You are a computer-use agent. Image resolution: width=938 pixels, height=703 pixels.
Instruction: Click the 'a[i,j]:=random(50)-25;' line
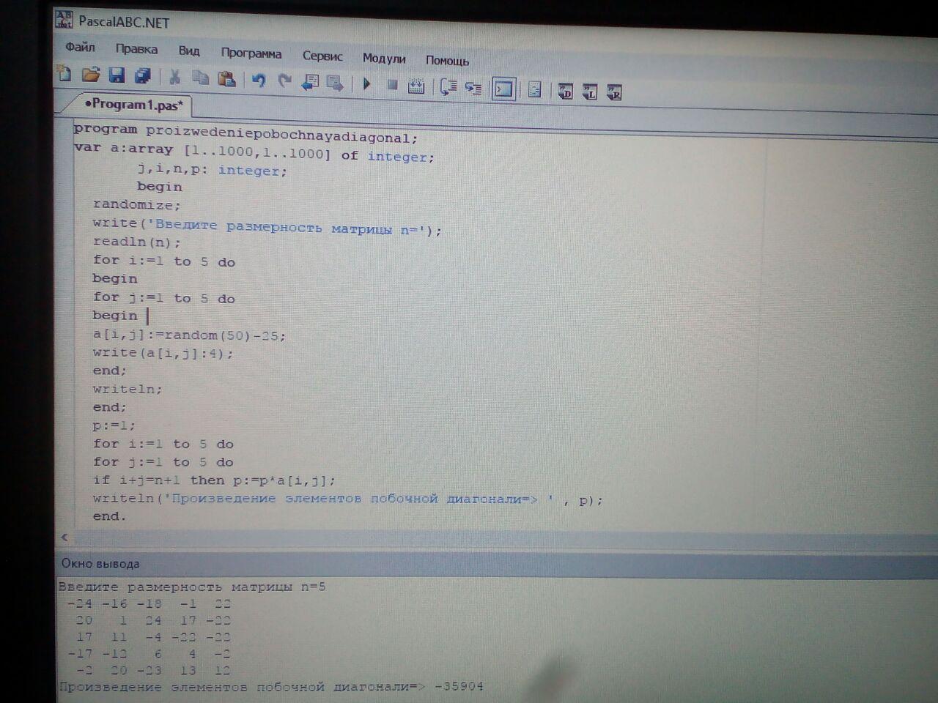click(x=189, y=335)
